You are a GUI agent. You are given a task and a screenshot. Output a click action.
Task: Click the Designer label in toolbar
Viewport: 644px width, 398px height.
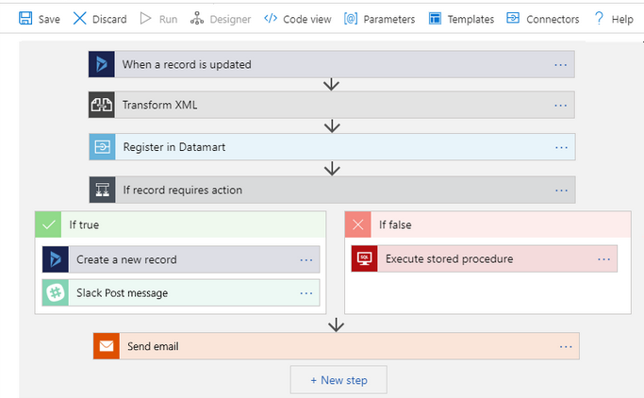[x=230, y=19]
